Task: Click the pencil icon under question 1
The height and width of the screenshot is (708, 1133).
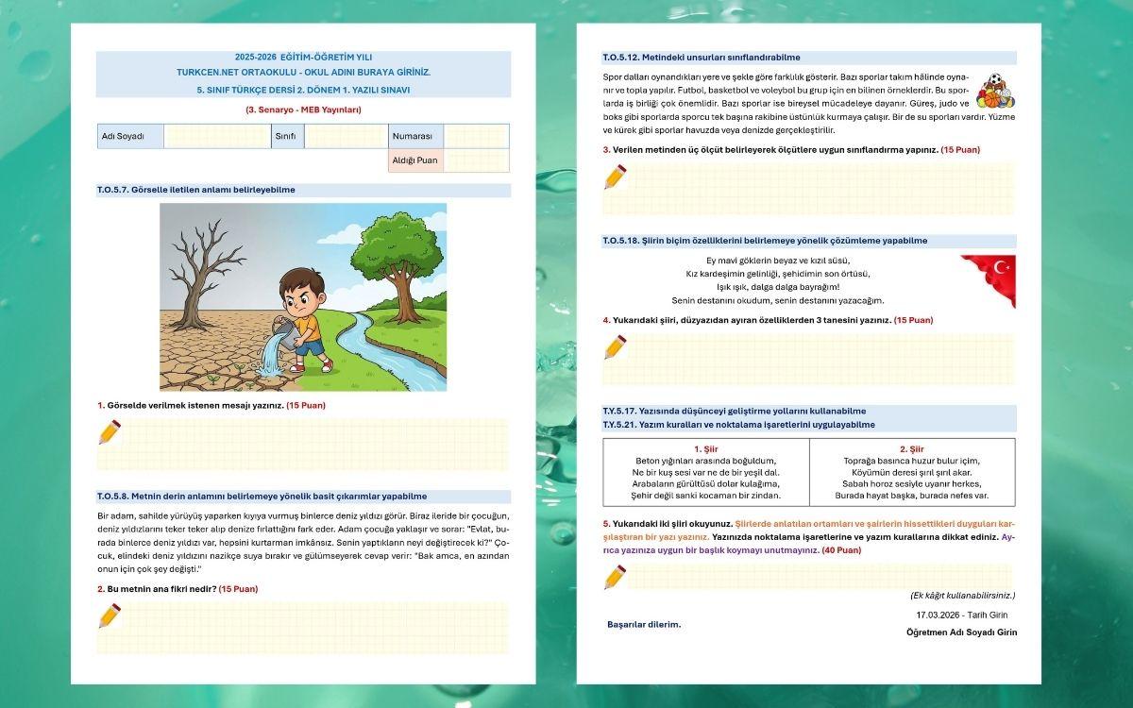Action: click(x=110, y=433)
